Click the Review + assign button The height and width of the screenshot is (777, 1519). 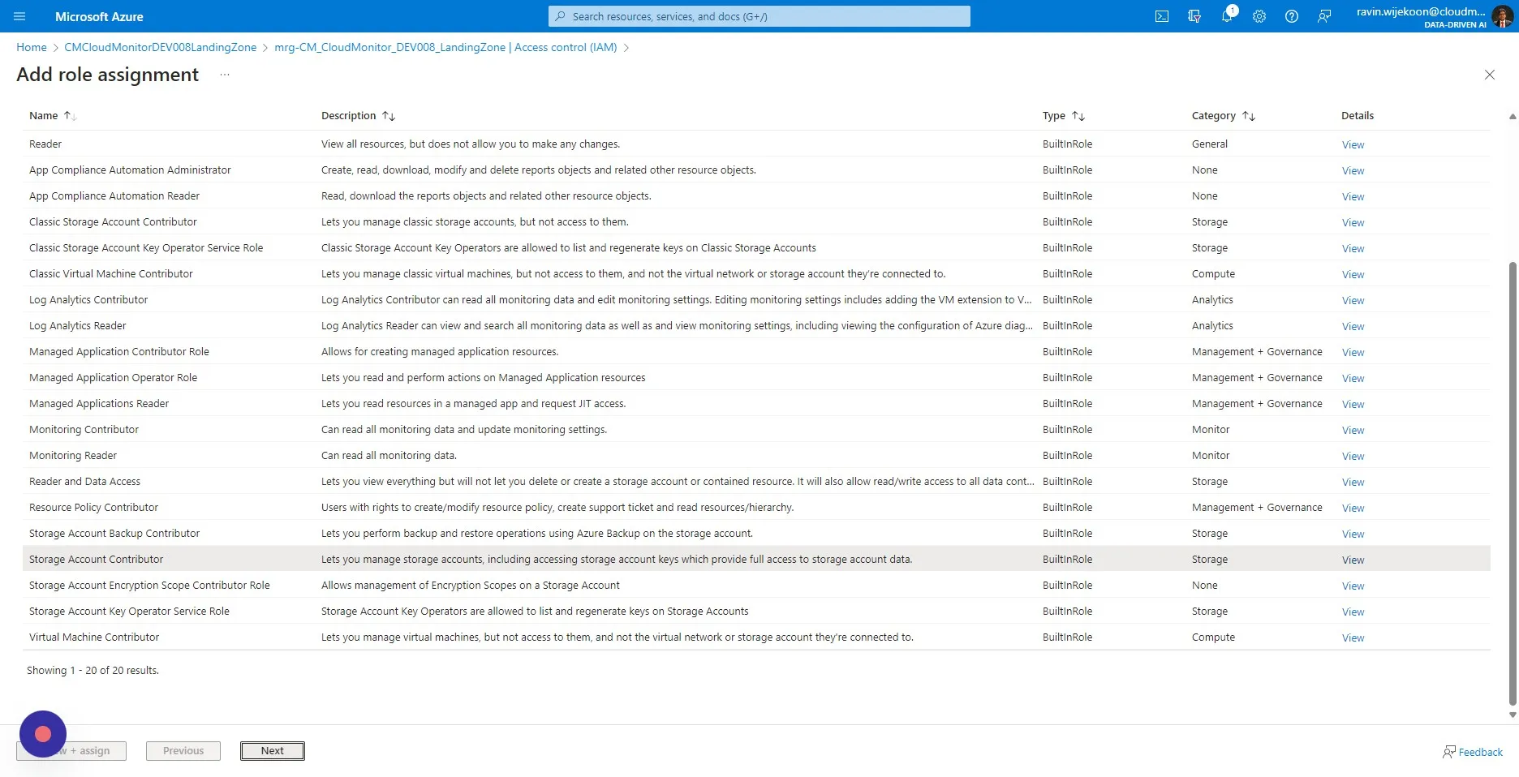71,751
